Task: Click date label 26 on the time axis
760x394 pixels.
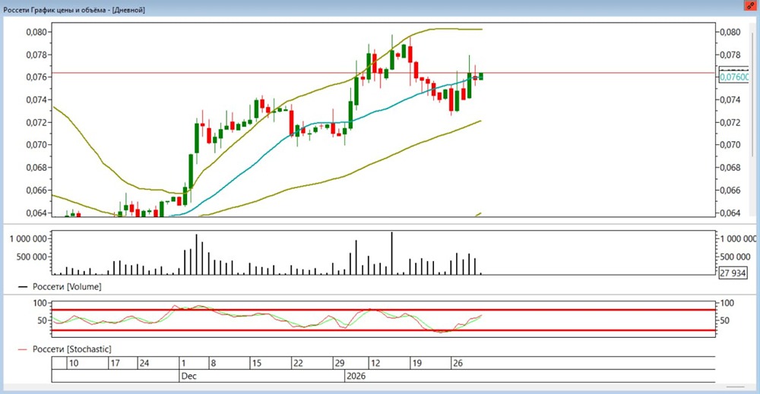Action: [x=458, y=363]
